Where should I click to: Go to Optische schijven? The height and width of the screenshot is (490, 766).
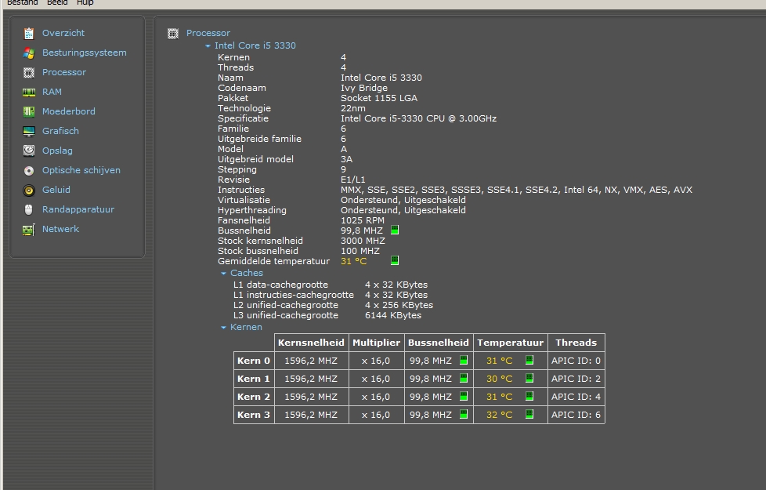(x=81, y=170)
